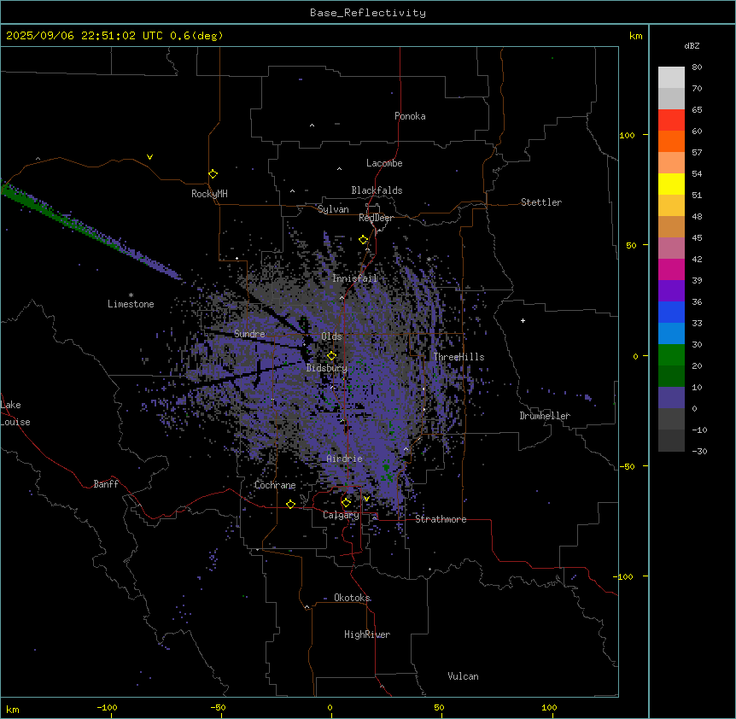This screenshot has height=719, width=736.
Task: Select the RockyMH label
Action: click(209, 194)
